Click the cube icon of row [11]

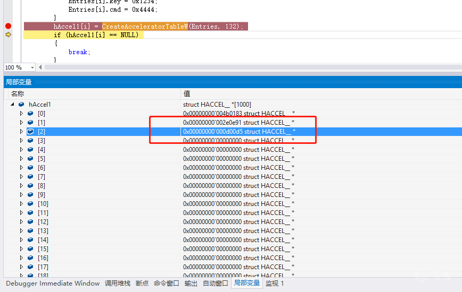pyautogui.click(x=30, y=213)
